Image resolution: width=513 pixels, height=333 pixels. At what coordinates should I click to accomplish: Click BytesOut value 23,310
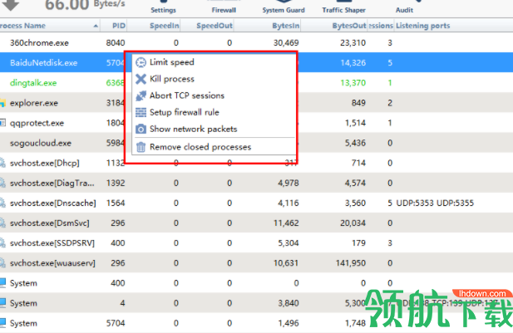[353, 43]
